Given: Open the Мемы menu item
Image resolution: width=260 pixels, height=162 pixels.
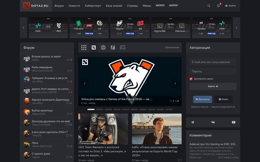Looking at the screenshot, I should [x=147, y=6].
